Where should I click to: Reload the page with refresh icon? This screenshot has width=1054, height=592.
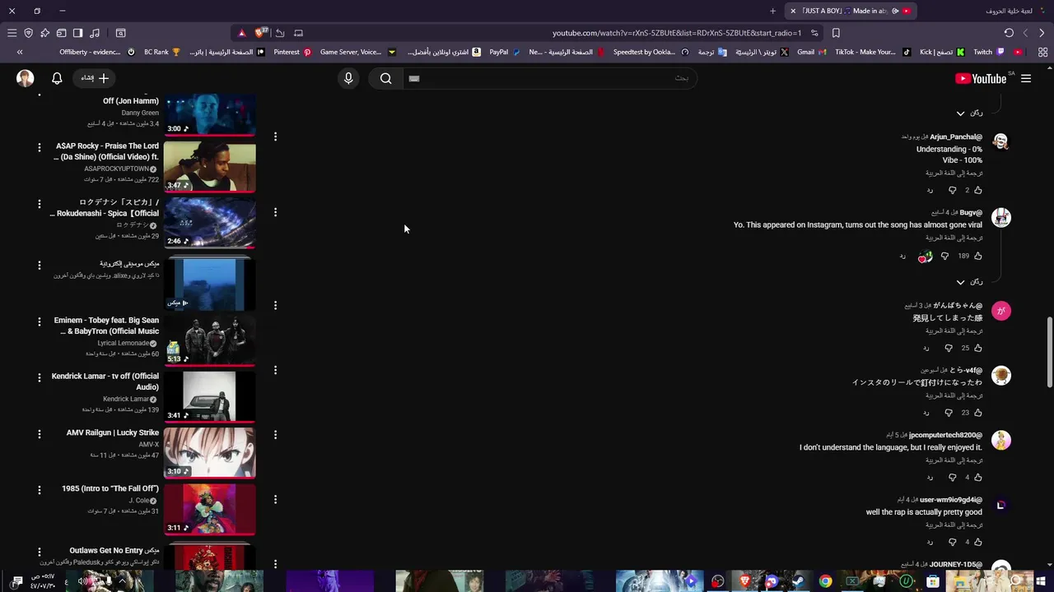(x=1009, y=33)
